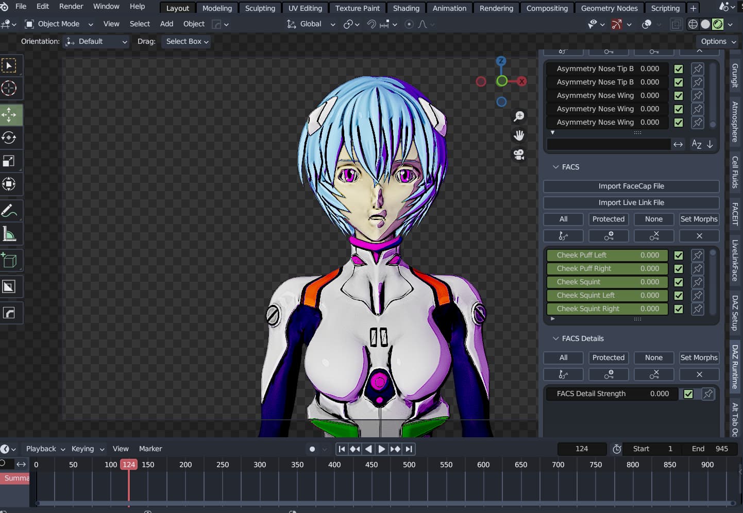Viewport: 743px width, 513px height.
Task: Toggle last Asymmetry Nose Wing checkbox
Action: (679, 123)
